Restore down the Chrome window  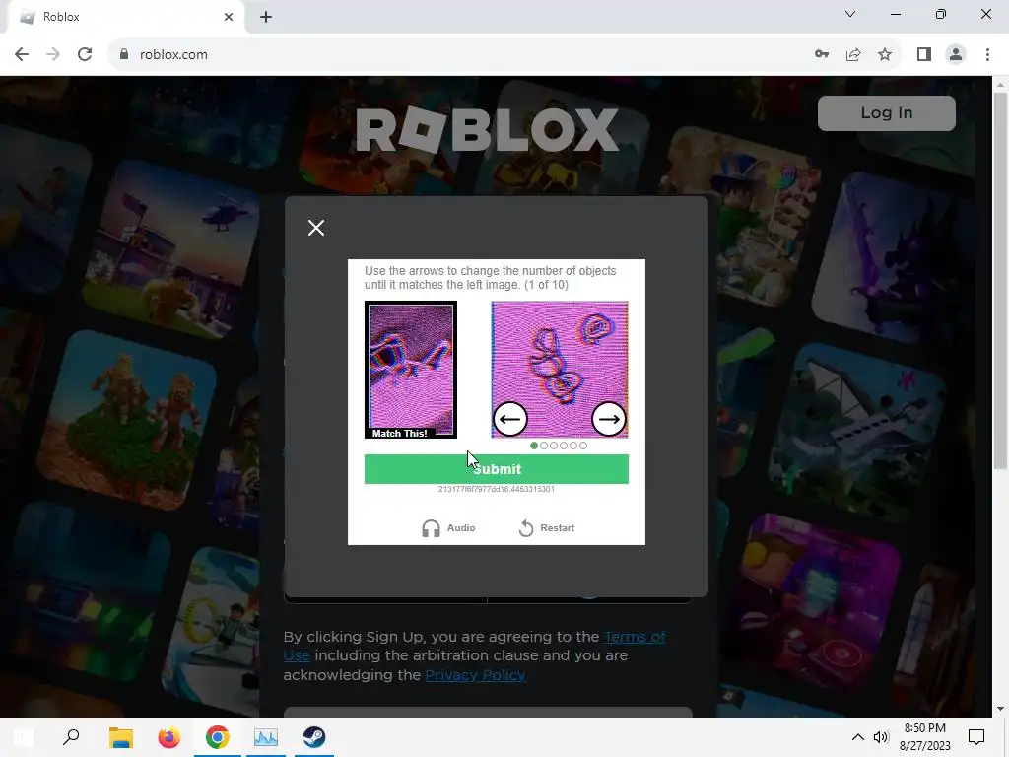pyautogui.click(x=941, y=14)
